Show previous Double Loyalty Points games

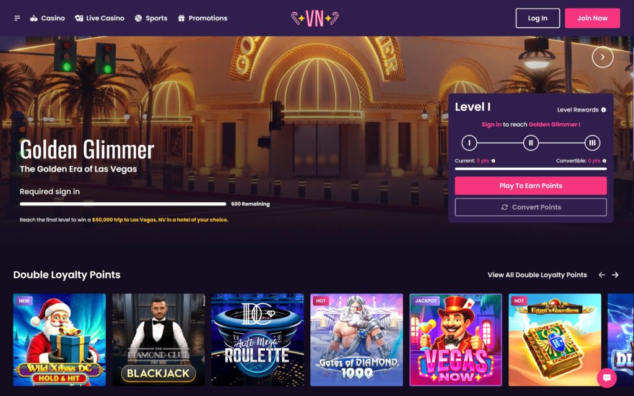pos(602,275)
